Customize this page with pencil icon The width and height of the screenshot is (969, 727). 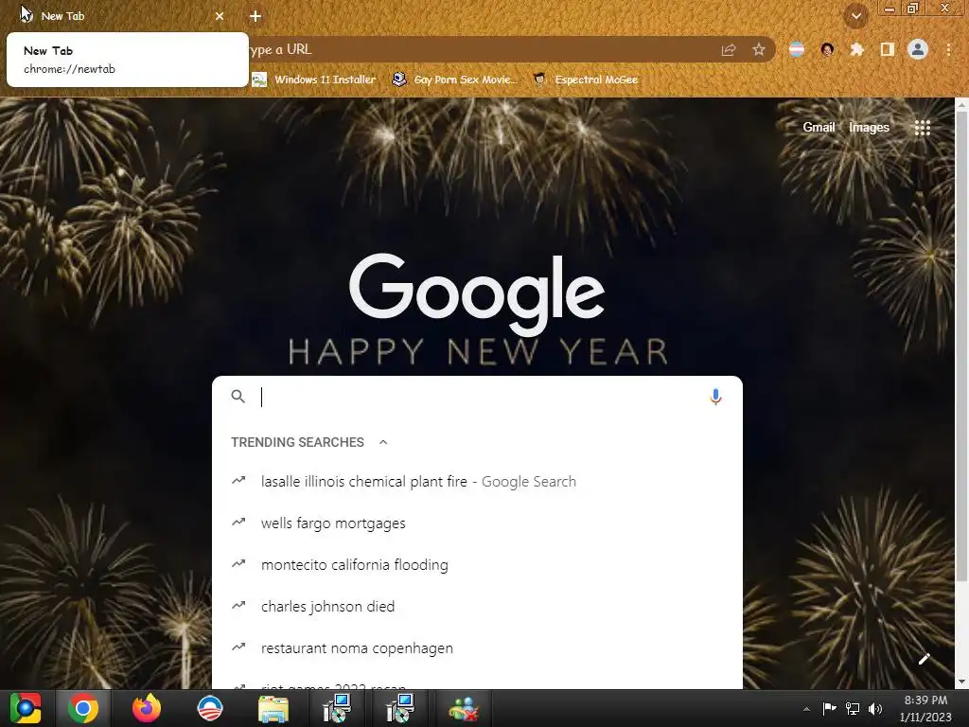pos(924,659)
